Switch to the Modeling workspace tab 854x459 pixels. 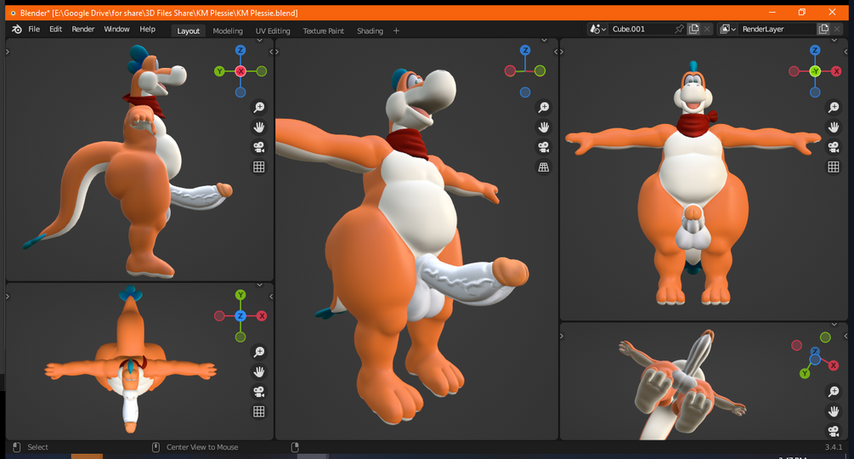pyautogui.click(x=228, y=31)
